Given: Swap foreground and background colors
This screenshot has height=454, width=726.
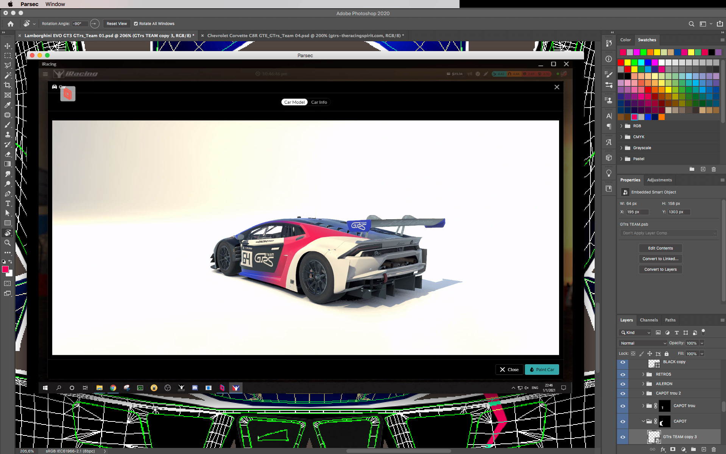Looking at the screenshot, I should click(x=10, y=262).
